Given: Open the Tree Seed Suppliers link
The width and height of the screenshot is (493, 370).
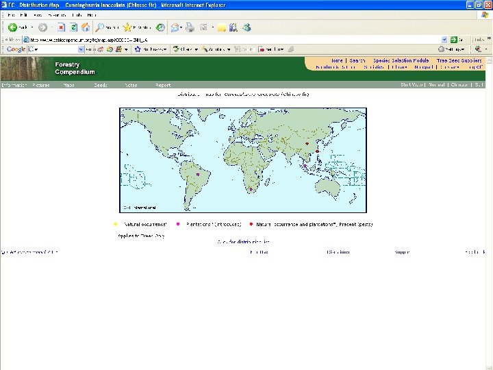Looking at the screenshot, I should click(459, 60).
